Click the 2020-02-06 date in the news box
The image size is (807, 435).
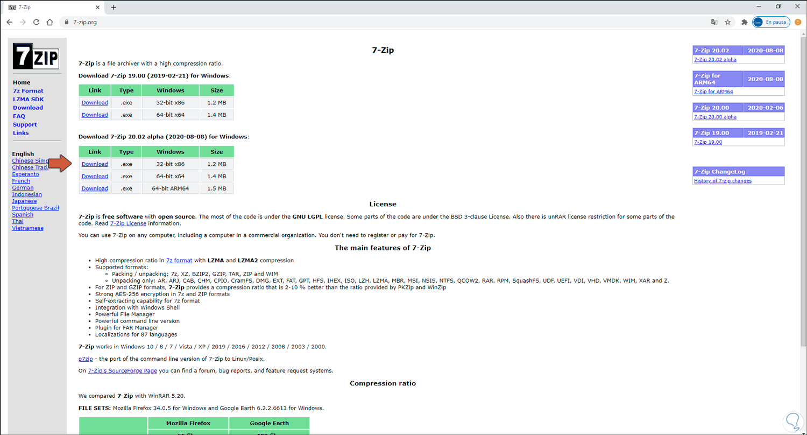click(764, 108)
